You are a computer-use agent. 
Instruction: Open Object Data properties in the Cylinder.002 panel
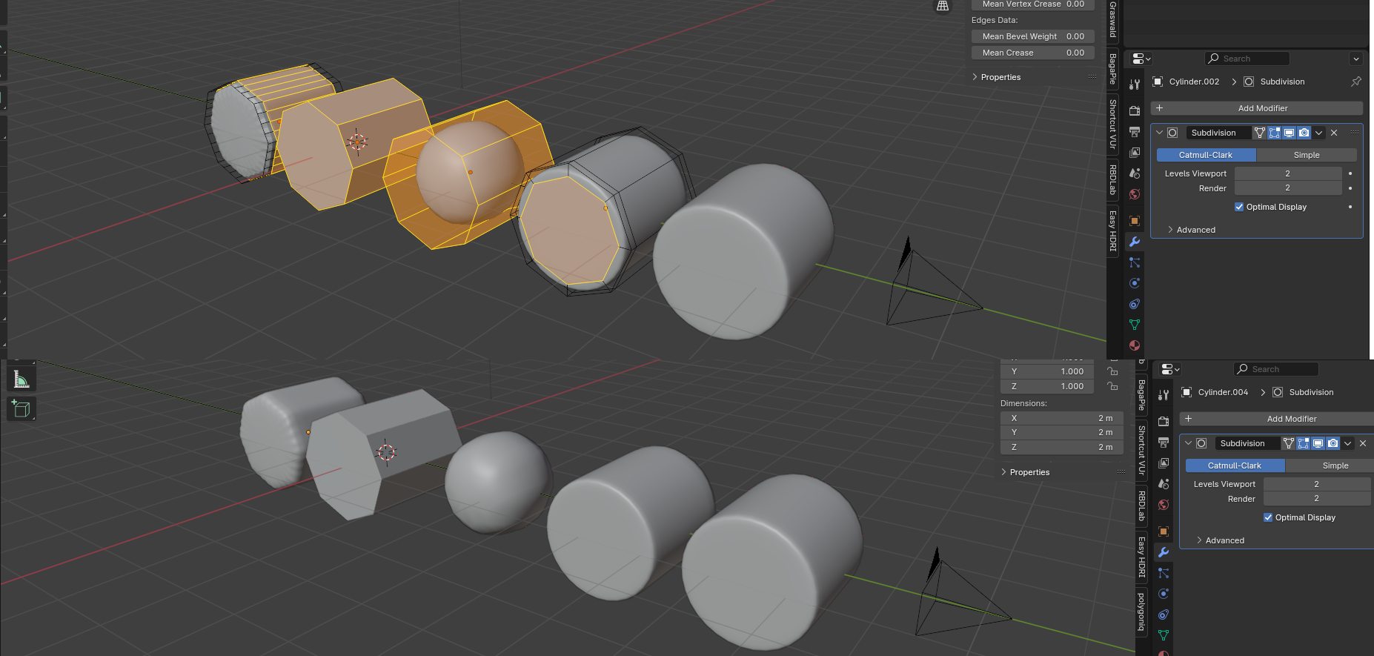1135,325
